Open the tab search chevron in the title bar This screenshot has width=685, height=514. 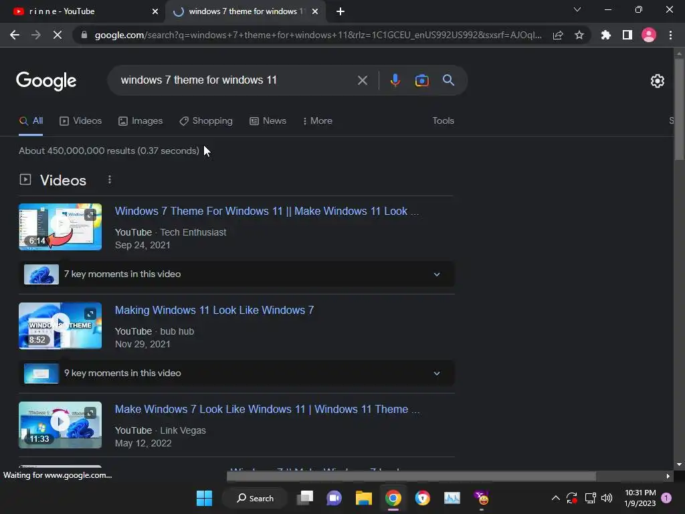click(577, 9)
